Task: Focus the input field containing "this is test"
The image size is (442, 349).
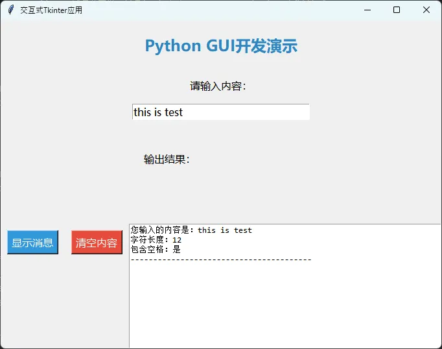Action: click(x=220, y=112)
